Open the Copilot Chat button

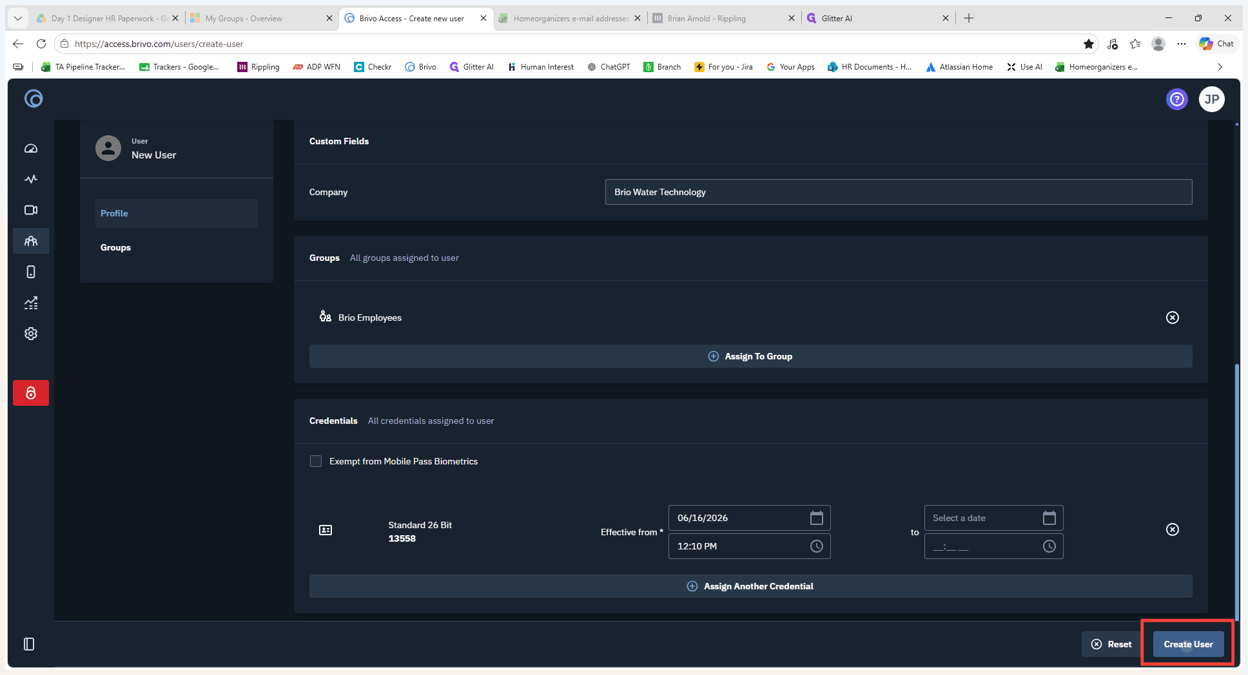point(1216,44)
